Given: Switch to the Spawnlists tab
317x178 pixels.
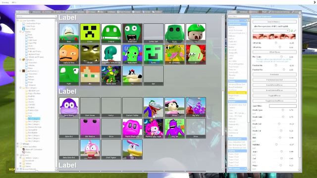Looking at the screenshot, I should (x=22, y=12).
